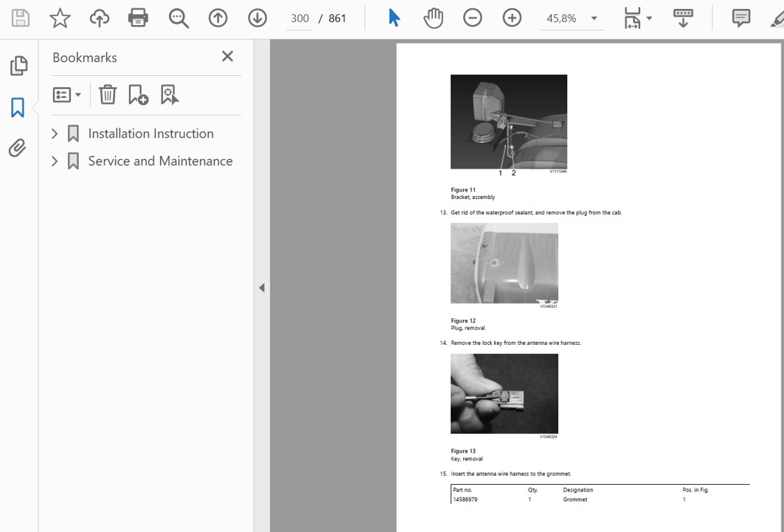Expand the Service and Maintenance bookmark
The height and width of the screenshot is (532, 784).
coord(55,161)
